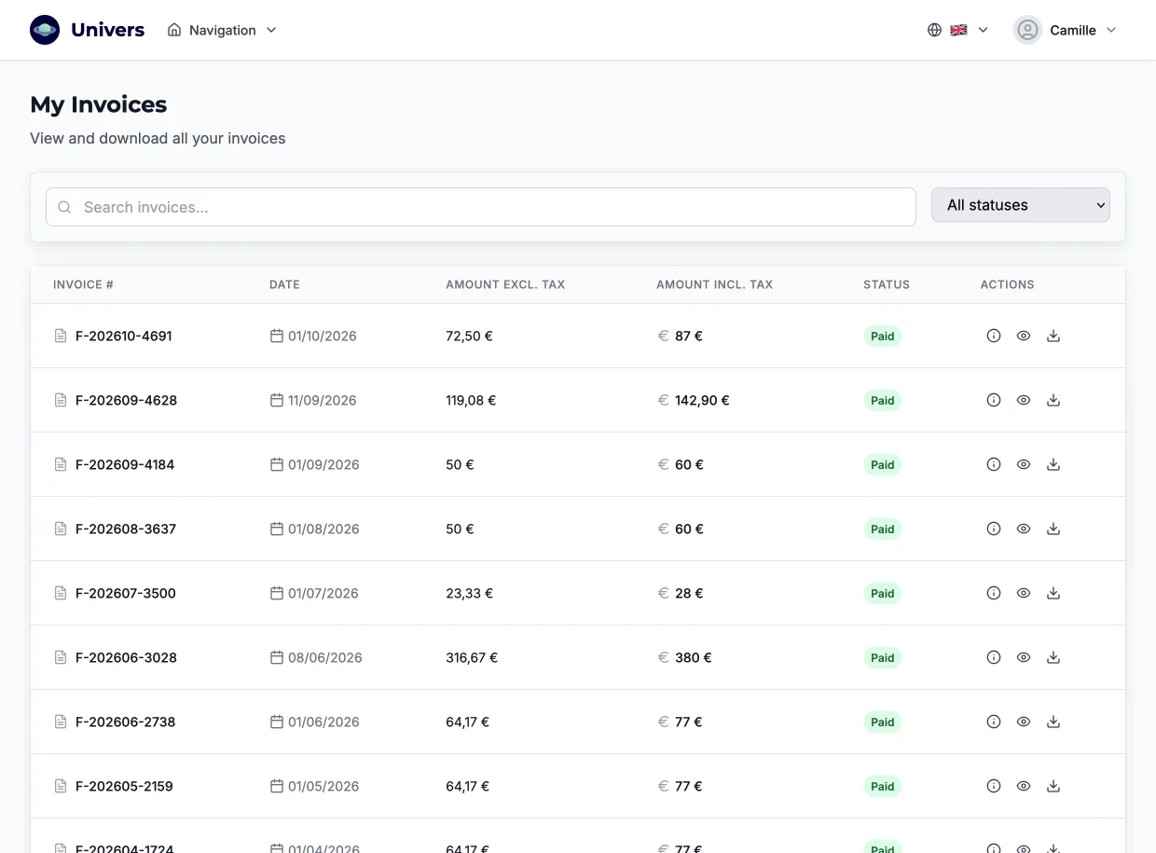Select invoice number F-202609-4628

[126, 400]
